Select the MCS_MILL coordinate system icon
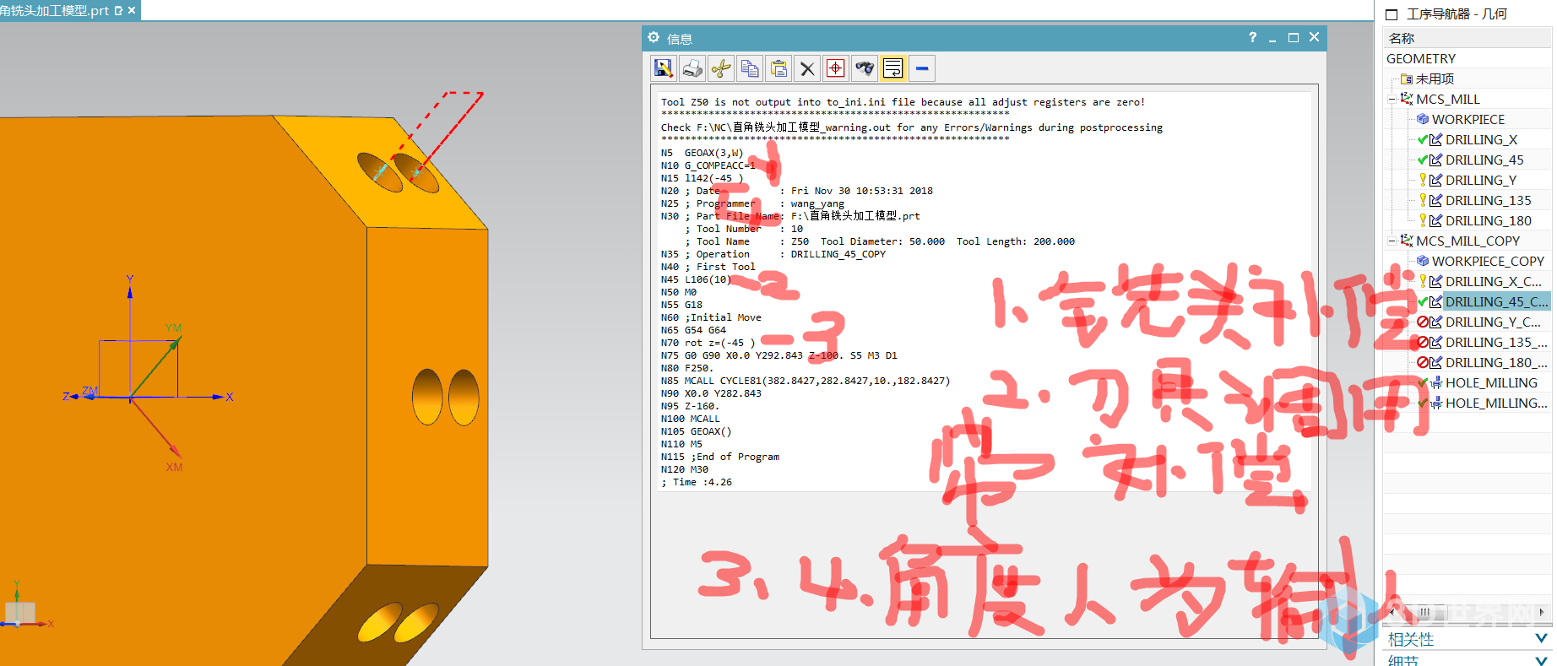The width and height of the screenshot is (1557, 666). coord(1407,99)
